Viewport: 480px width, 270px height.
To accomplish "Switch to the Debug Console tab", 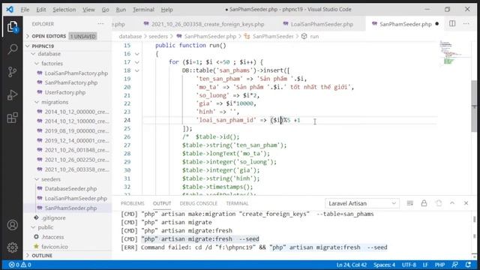I will point(198,203).
